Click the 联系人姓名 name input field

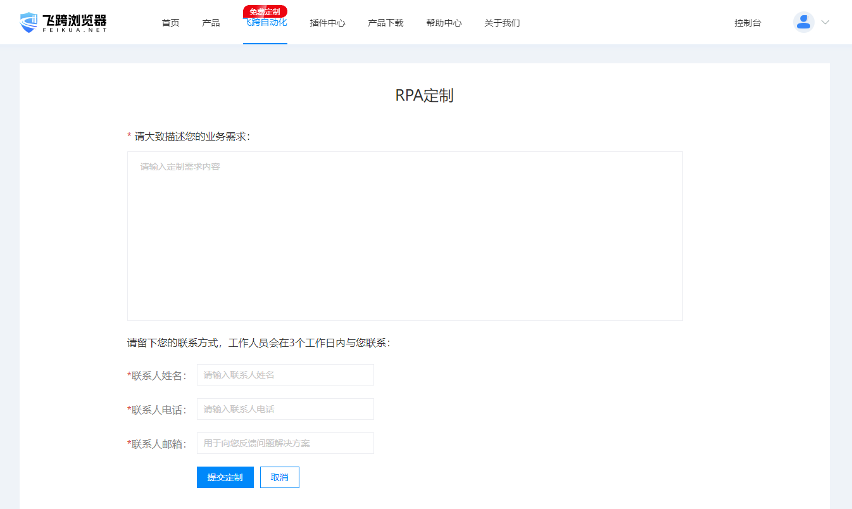point(285,375)
